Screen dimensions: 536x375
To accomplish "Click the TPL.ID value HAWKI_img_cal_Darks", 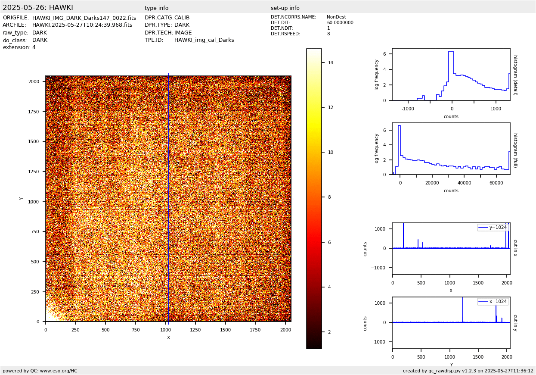I will (204, 40).
